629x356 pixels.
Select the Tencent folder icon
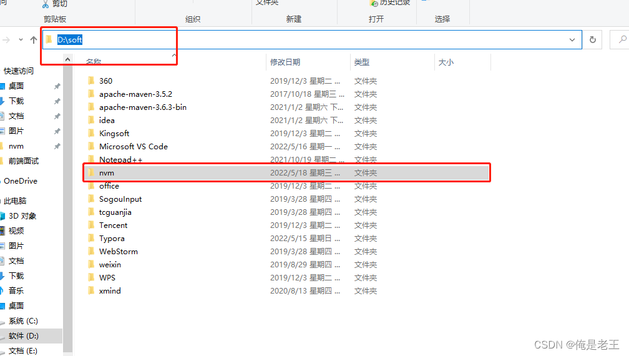point(91,225)
